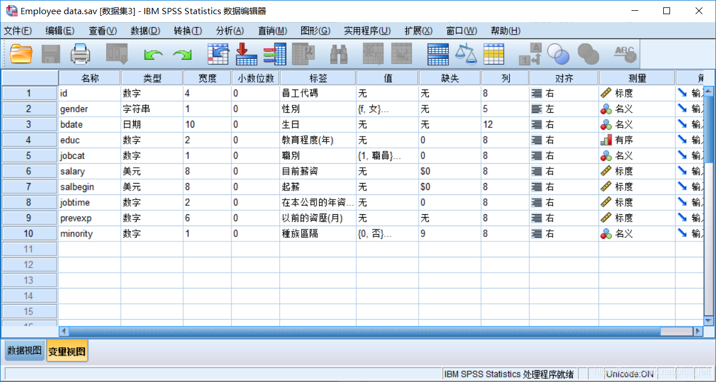
Task: Open the 图形(G) menu
Action: tap(315, 31)
